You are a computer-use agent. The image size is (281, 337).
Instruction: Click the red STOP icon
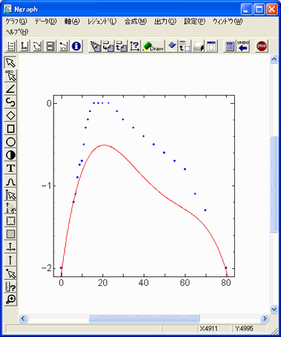[261, 46]
